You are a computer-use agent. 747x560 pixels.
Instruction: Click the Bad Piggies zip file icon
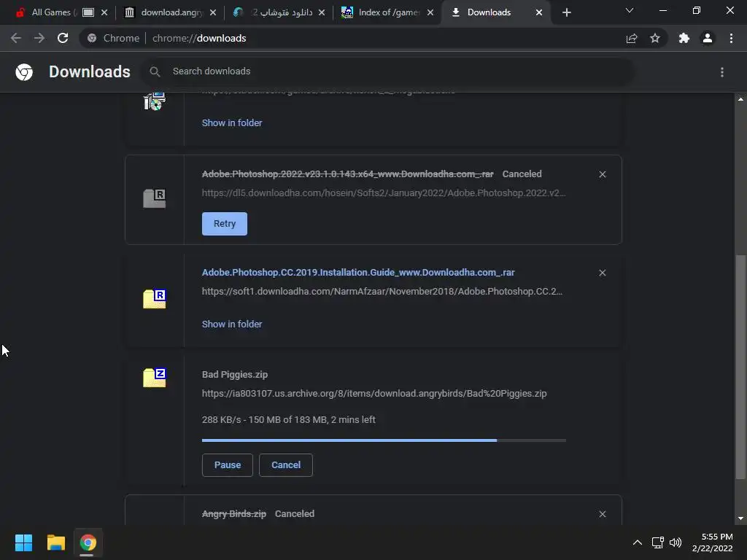pyautogui.click(x=155, y=378)
